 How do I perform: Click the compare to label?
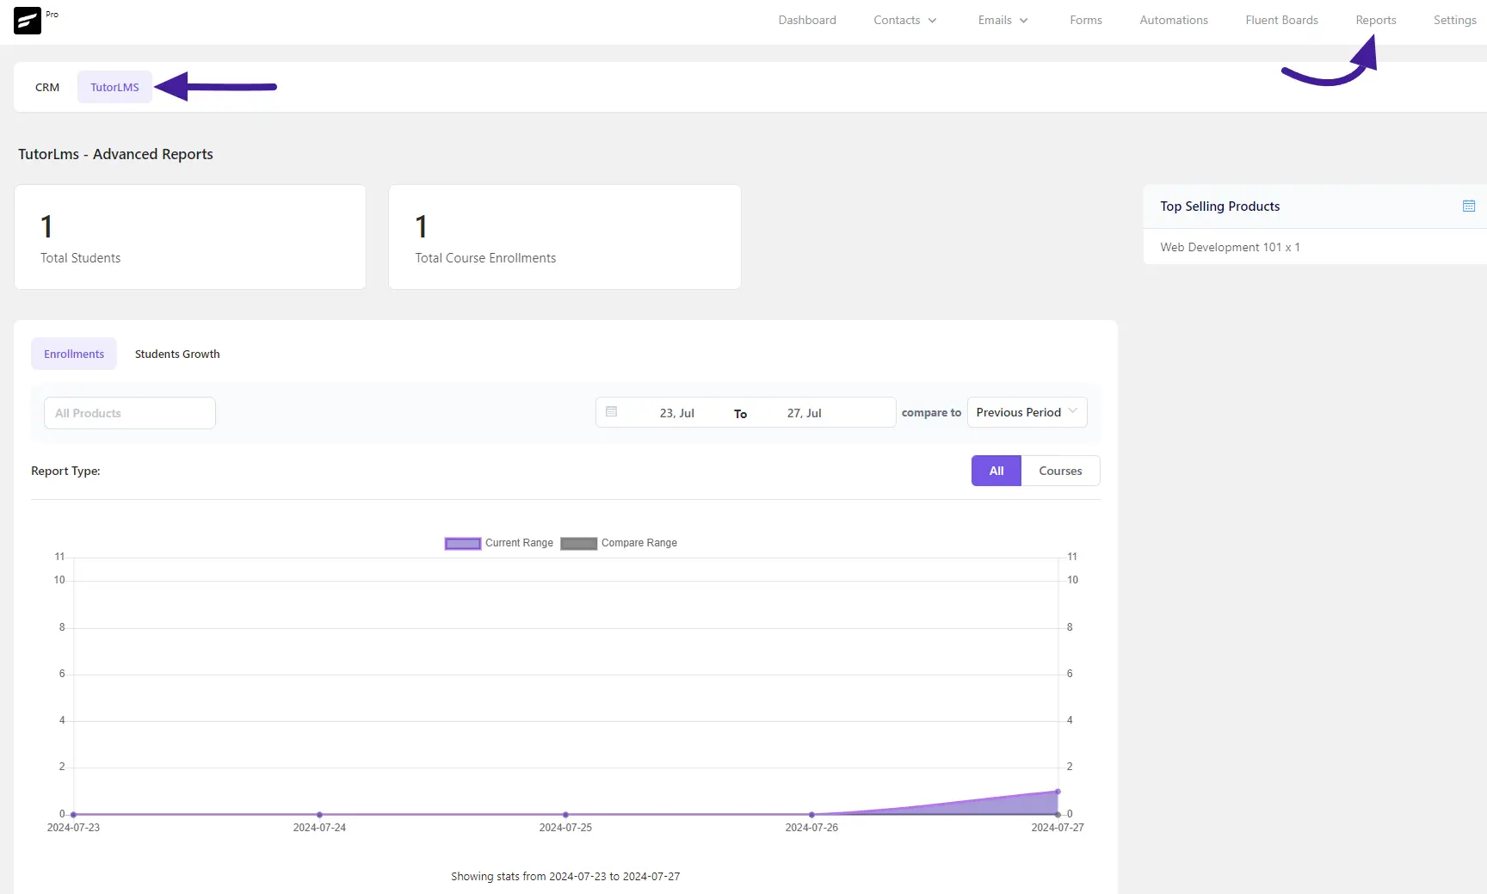(x=931, y=413)
